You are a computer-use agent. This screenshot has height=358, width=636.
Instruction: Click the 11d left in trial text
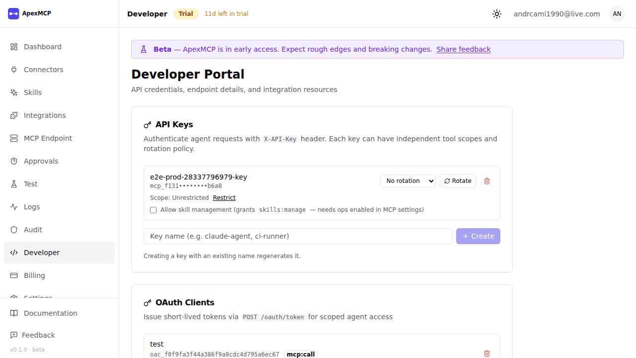click(227, 14)
